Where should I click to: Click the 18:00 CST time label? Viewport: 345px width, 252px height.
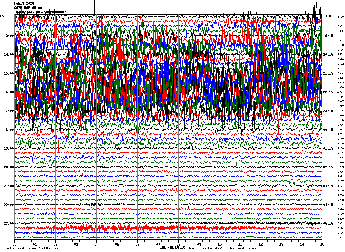coord(9,130)
